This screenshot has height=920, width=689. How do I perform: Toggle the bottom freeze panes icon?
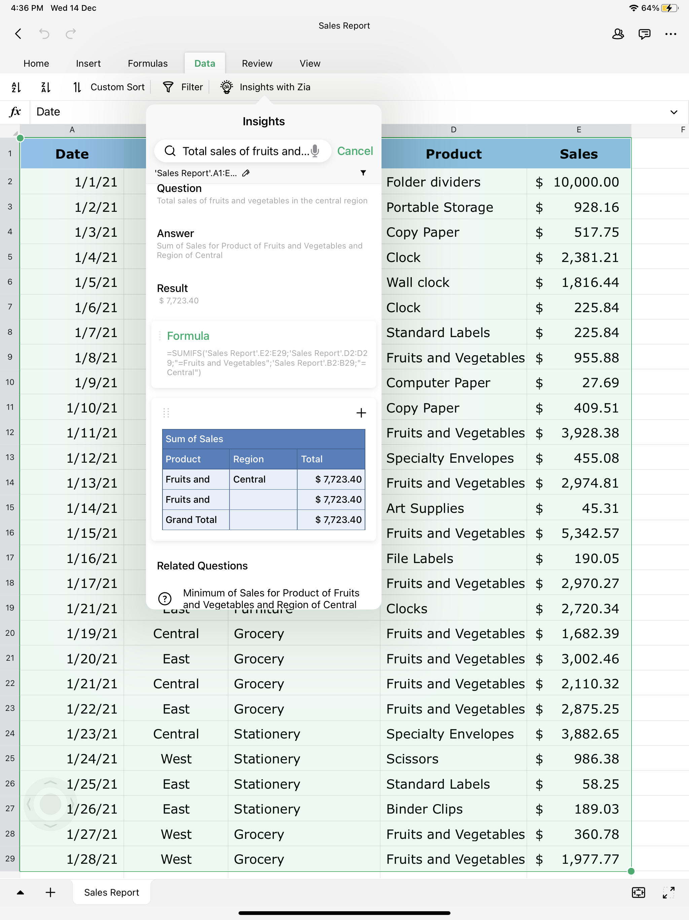point(638,892)
